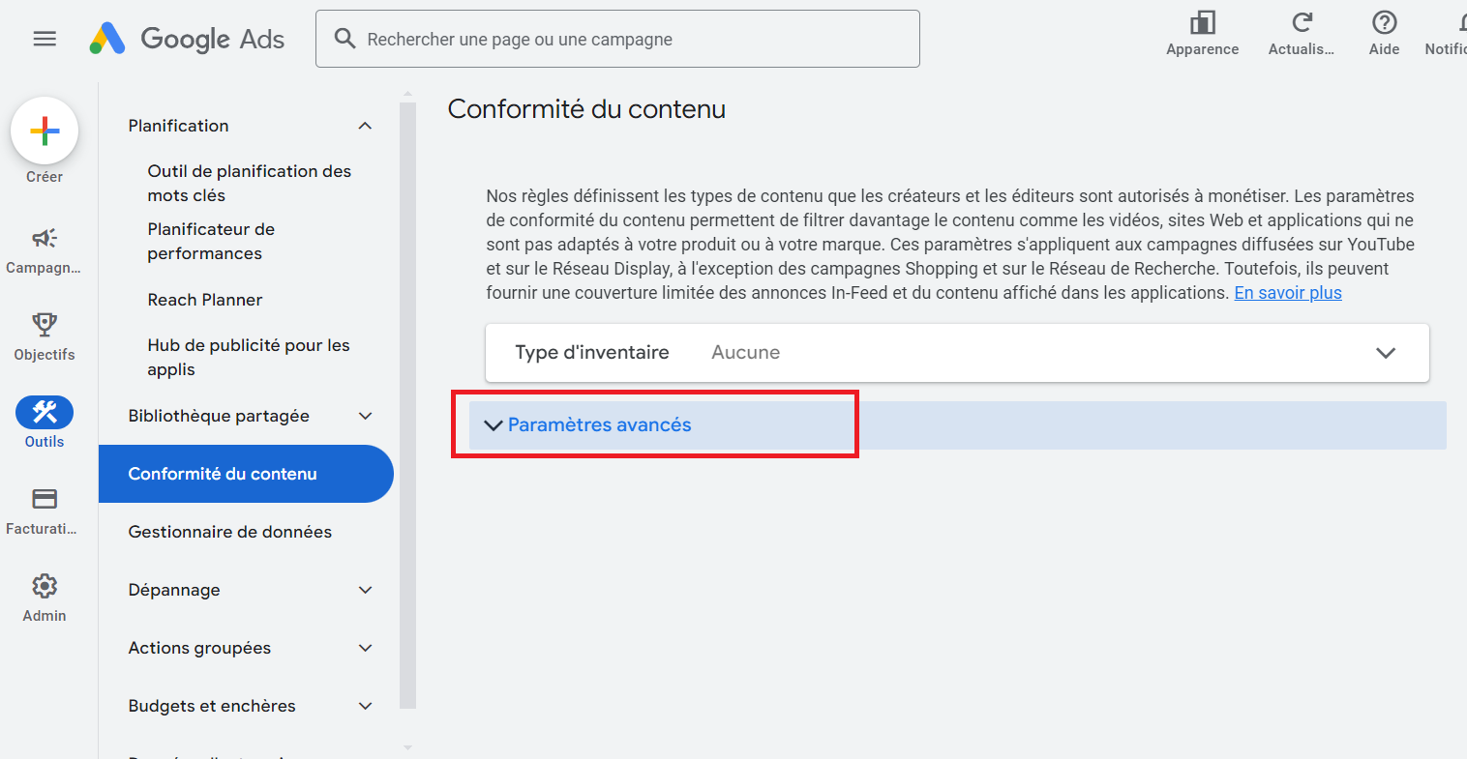This screenshot has width=1467, height=759.
Task: Open Outil de planification des mots clés
Action: point(250,183)
